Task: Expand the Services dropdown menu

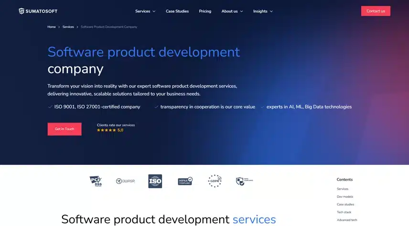Action: pyautogui.click(x=145, y=11)
